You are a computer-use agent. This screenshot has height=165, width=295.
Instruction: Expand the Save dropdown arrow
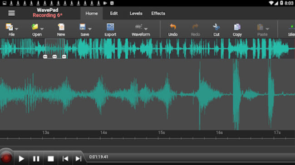(x=90, y=29)
